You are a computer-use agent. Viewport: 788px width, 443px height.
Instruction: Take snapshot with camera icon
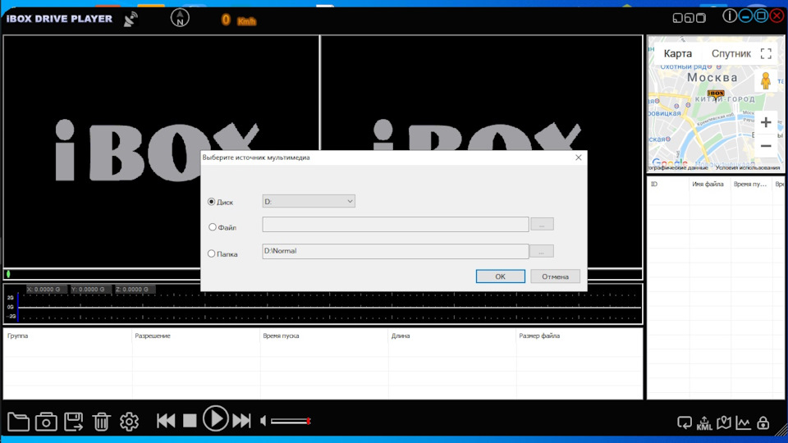46,422
